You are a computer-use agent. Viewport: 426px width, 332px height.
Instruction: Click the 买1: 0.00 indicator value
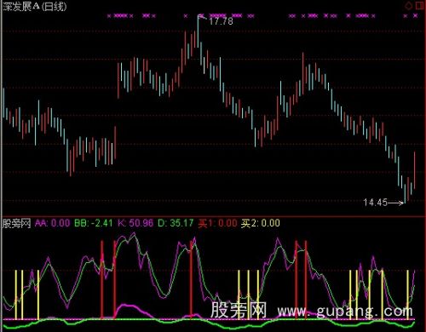[217, 223]
